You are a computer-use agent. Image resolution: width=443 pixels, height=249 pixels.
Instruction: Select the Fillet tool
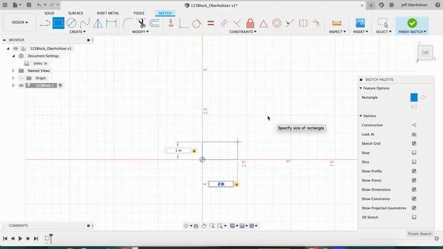pos(127,23)
